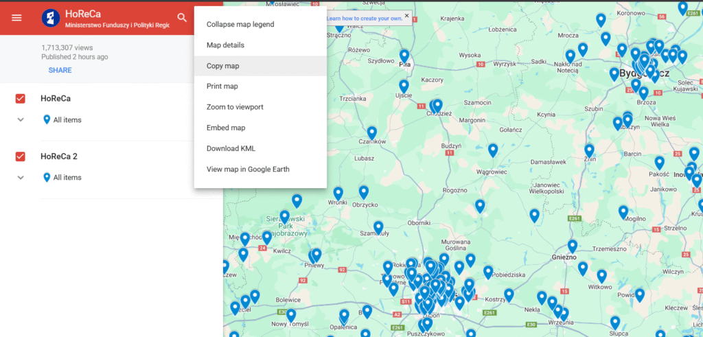Select Collapse map legend
The width and height of the screenshot is (703, 337).
tap(240, 25)
